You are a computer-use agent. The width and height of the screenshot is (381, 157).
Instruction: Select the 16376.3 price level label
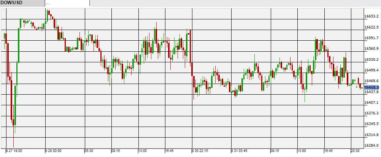(x=372, y=113)
